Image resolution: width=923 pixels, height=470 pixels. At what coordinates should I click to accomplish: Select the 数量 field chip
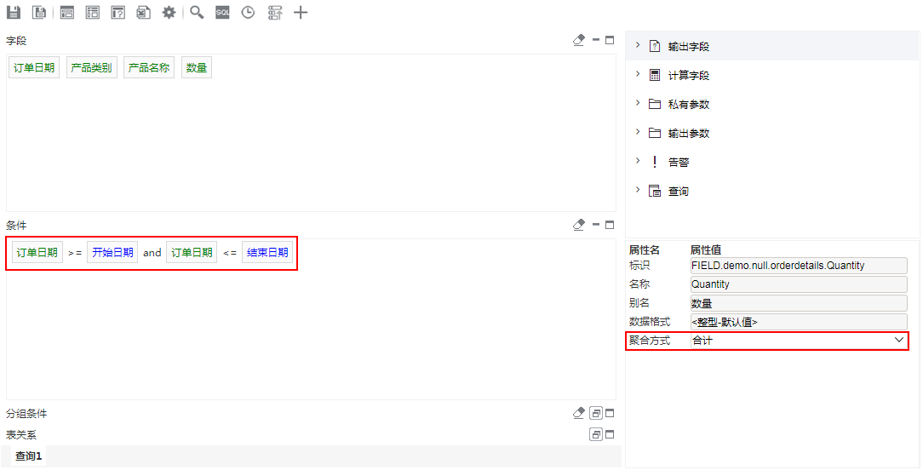coord(197,68)
